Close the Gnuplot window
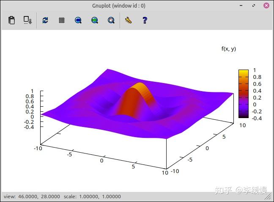The height and width of the screenshot is (202, 274). pos(266,5)
